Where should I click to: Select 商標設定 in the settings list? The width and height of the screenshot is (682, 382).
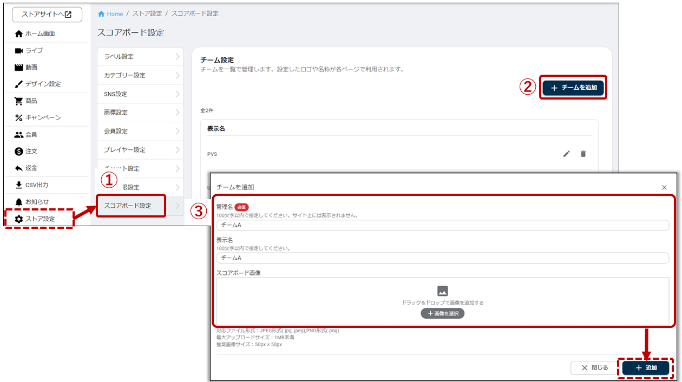[x=141, y=113]
